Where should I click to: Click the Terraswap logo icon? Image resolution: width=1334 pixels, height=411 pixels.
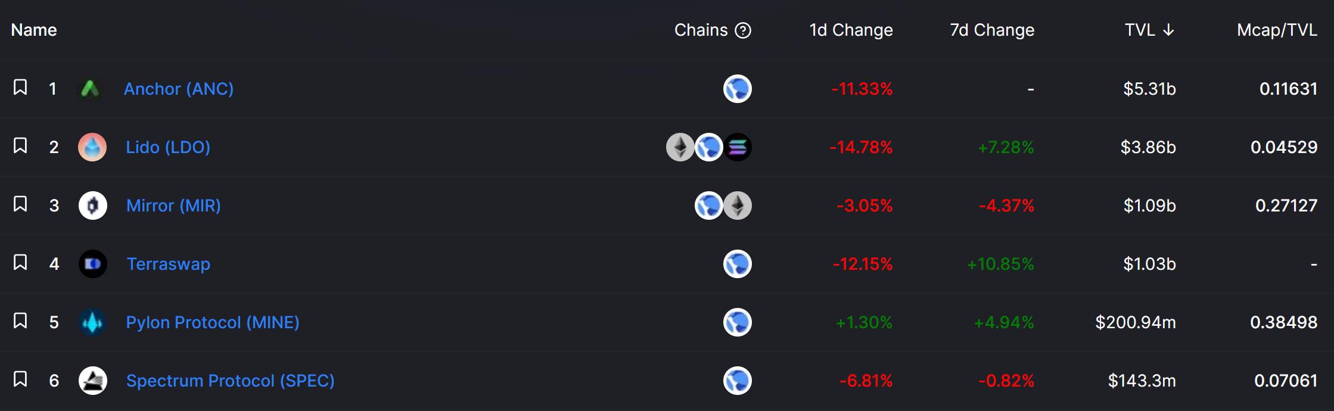[x=93, y=264]
